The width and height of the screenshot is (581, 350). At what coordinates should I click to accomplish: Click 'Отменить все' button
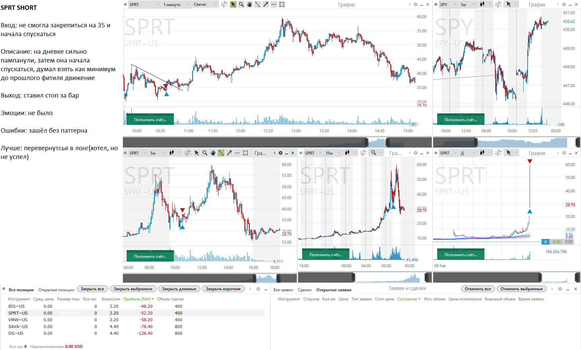click(478, 289)
